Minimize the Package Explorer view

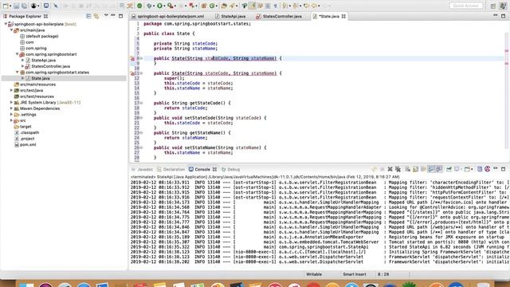(113, 15)
